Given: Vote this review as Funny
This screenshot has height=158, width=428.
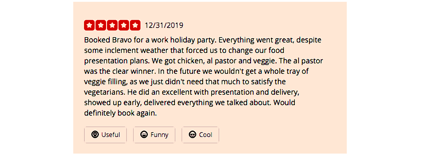Looking at the screenshot, I should (x=154, y=135).
